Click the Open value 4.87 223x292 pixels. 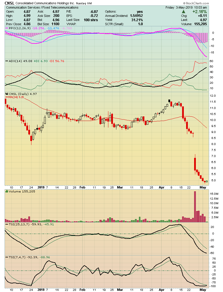[27, 11]
